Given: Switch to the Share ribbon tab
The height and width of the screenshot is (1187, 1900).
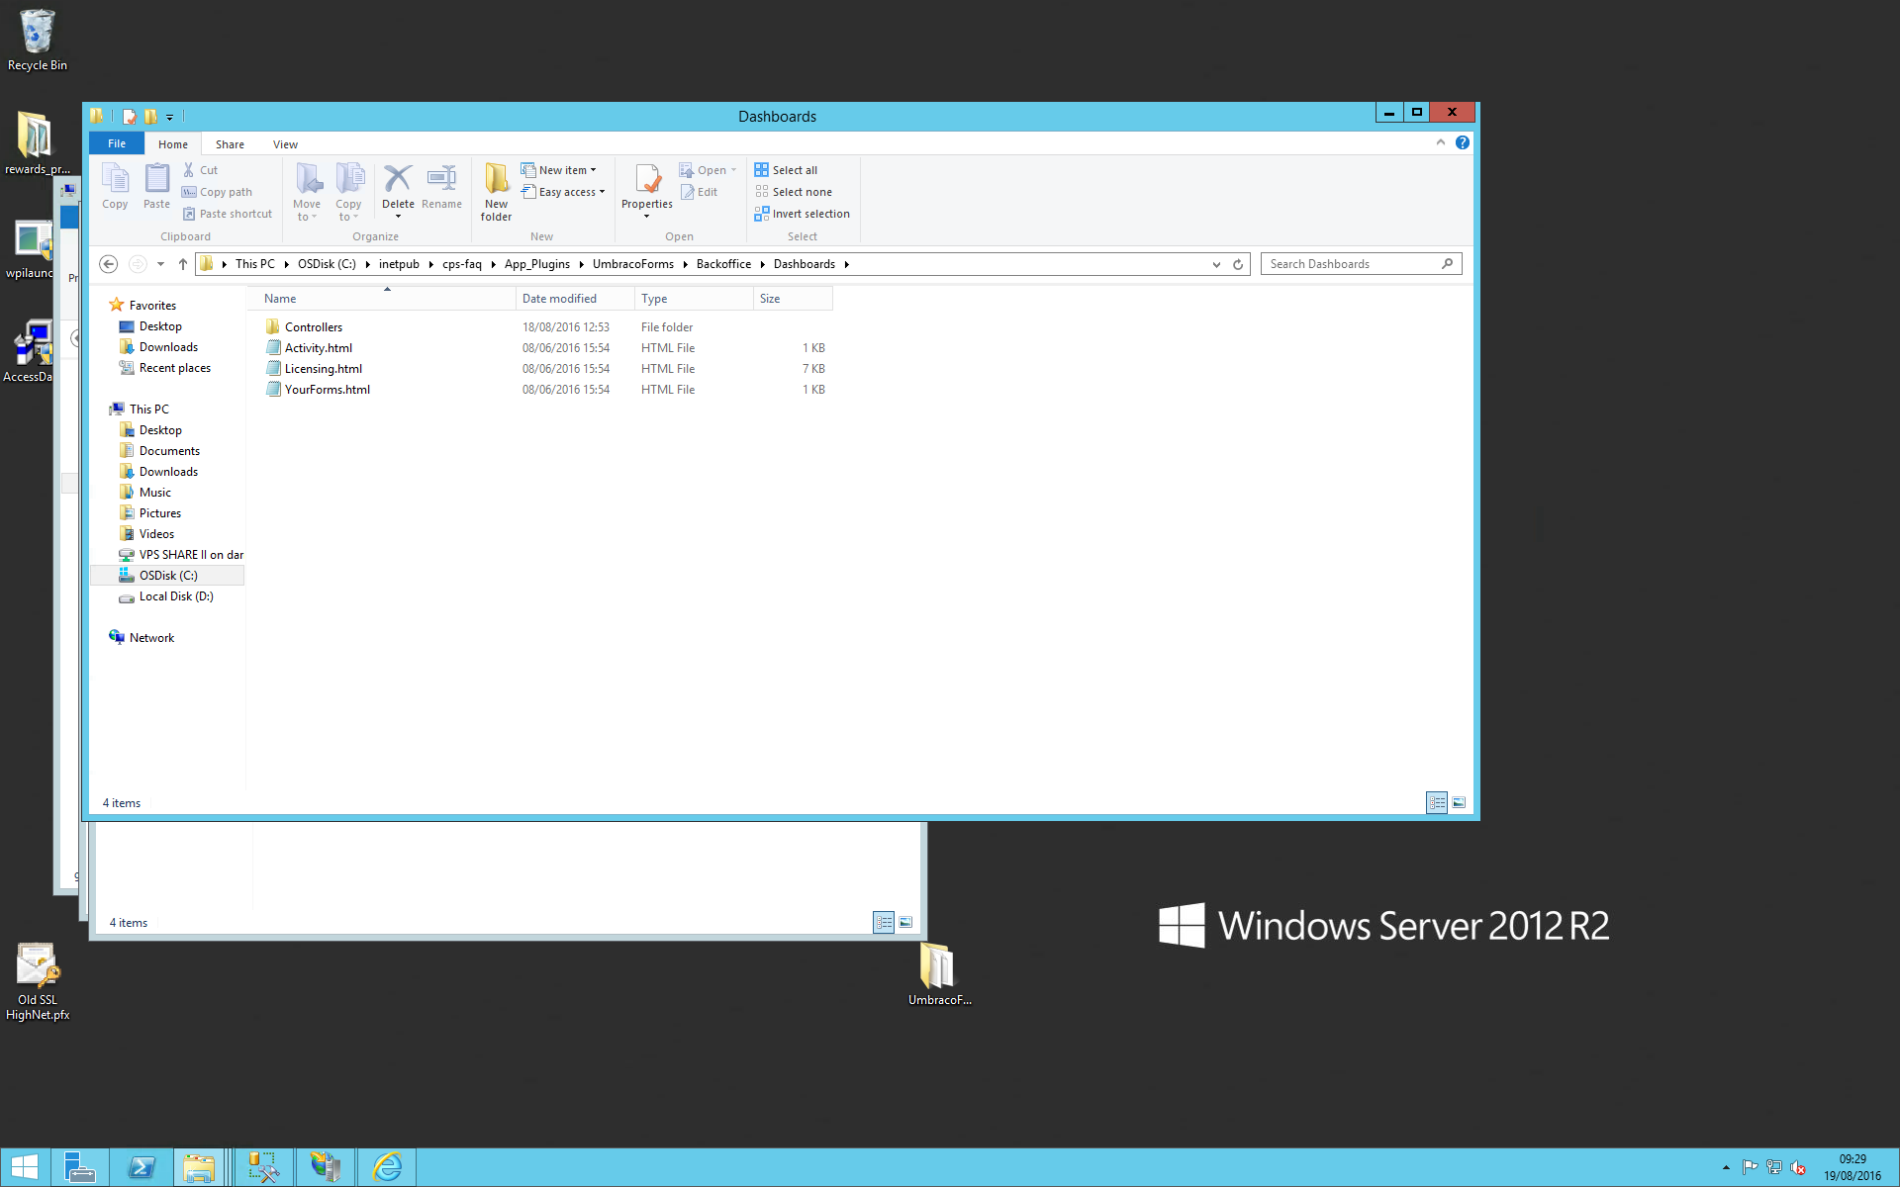Looking at the screenshot, I should point(230,144).
